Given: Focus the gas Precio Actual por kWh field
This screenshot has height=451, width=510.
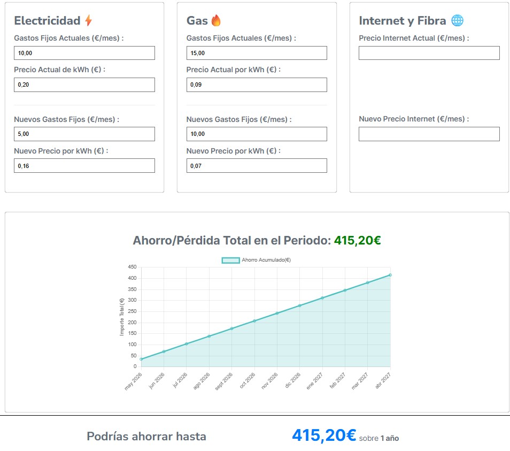Looking at the screenshot, I should pos(257,85).
